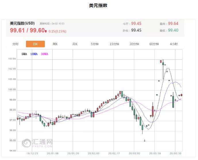Choose the 30分钟 interval tab
The height and width of the screenshot is (160, 198).
click(x=134, y=44)
